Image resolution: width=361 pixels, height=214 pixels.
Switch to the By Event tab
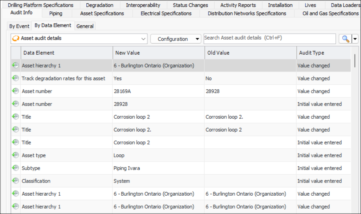19,26
